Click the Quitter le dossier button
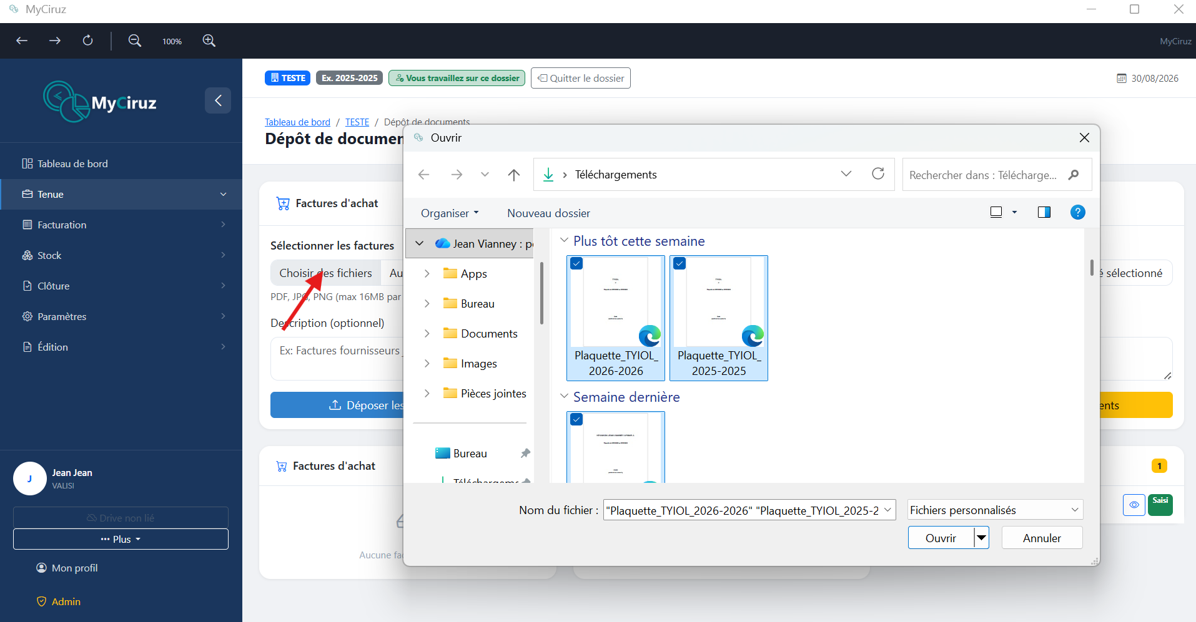Image resolution: width=1196 pixels, height=622 pixels. click(x=581, y=78)
